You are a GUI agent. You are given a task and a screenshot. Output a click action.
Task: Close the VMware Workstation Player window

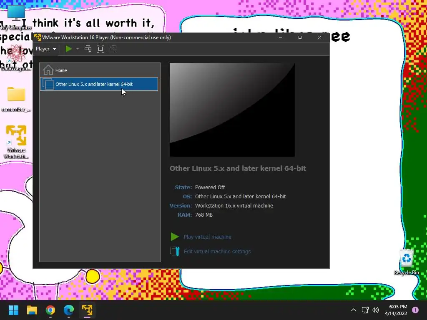pos(320,37)
